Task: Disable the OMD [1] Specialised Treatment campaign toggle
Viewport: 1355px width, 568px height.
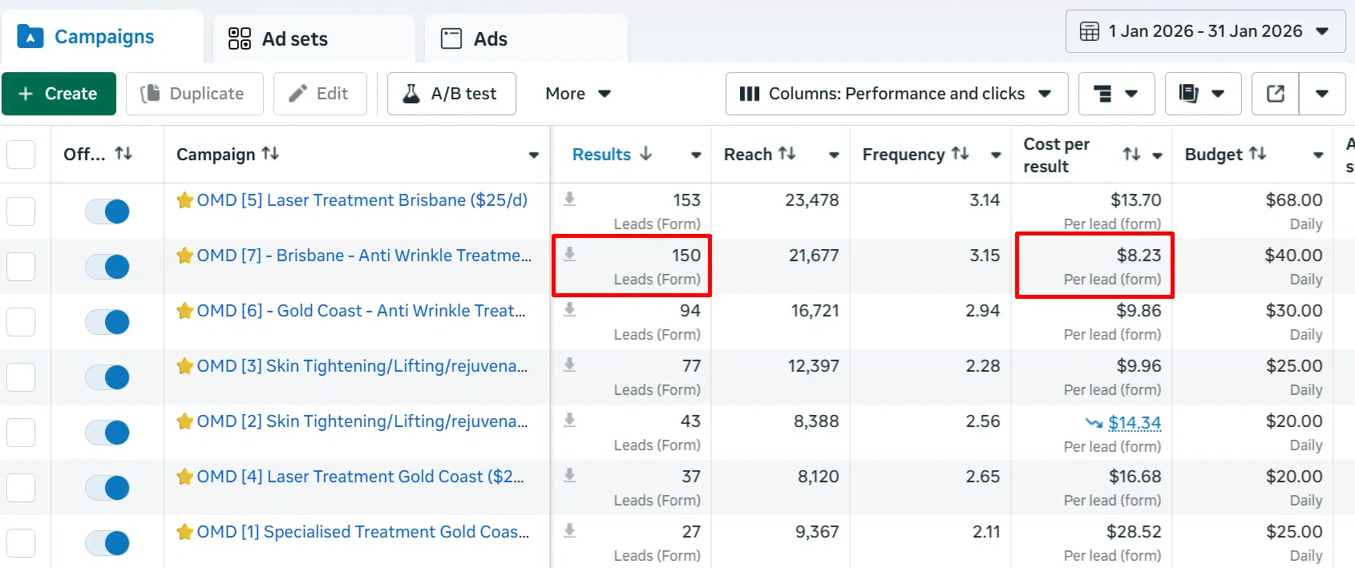Action: tap(107, 543)
